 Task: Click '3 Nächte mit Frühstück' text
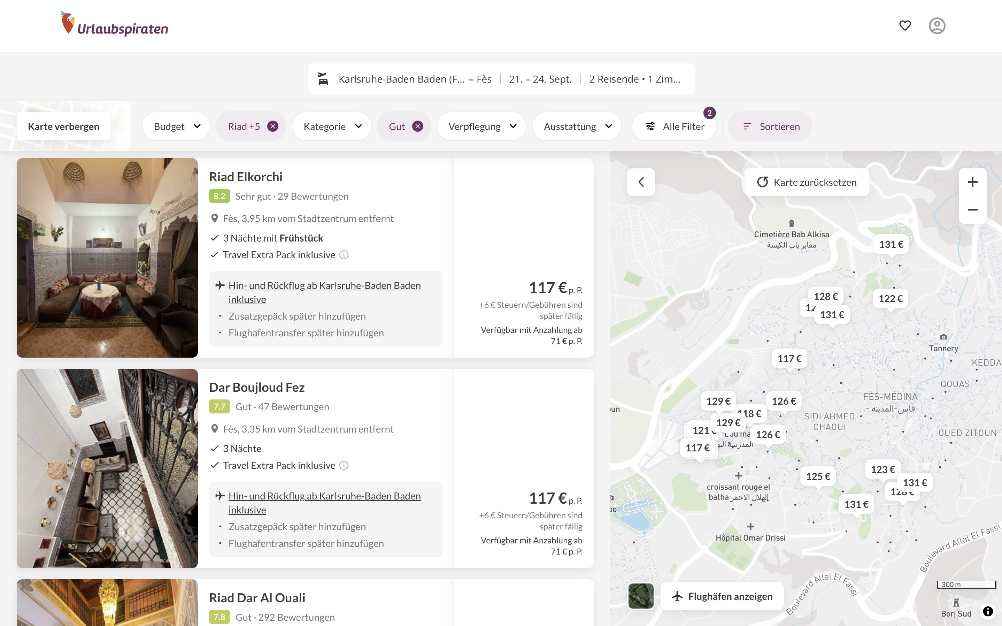click(x=273, y=238)
